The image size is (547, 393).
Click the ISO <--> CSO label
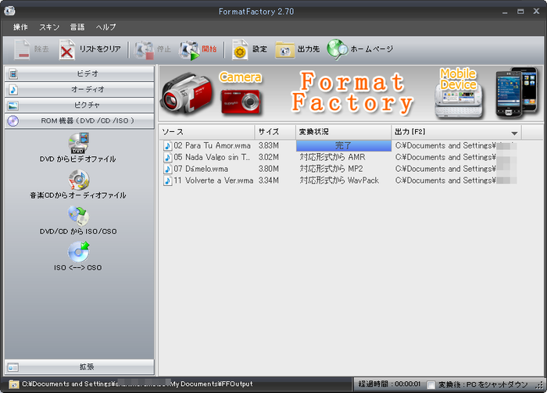click(x=78, y=268)
